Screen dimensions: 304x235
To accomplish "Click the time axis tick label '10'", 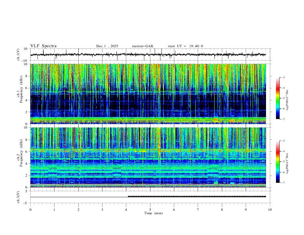I will (270, 210).
